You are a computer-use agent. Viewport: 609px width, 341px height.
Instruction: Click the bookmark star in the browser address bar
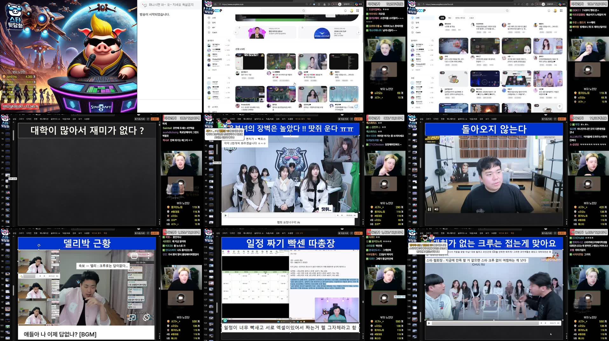click(314, 4)
